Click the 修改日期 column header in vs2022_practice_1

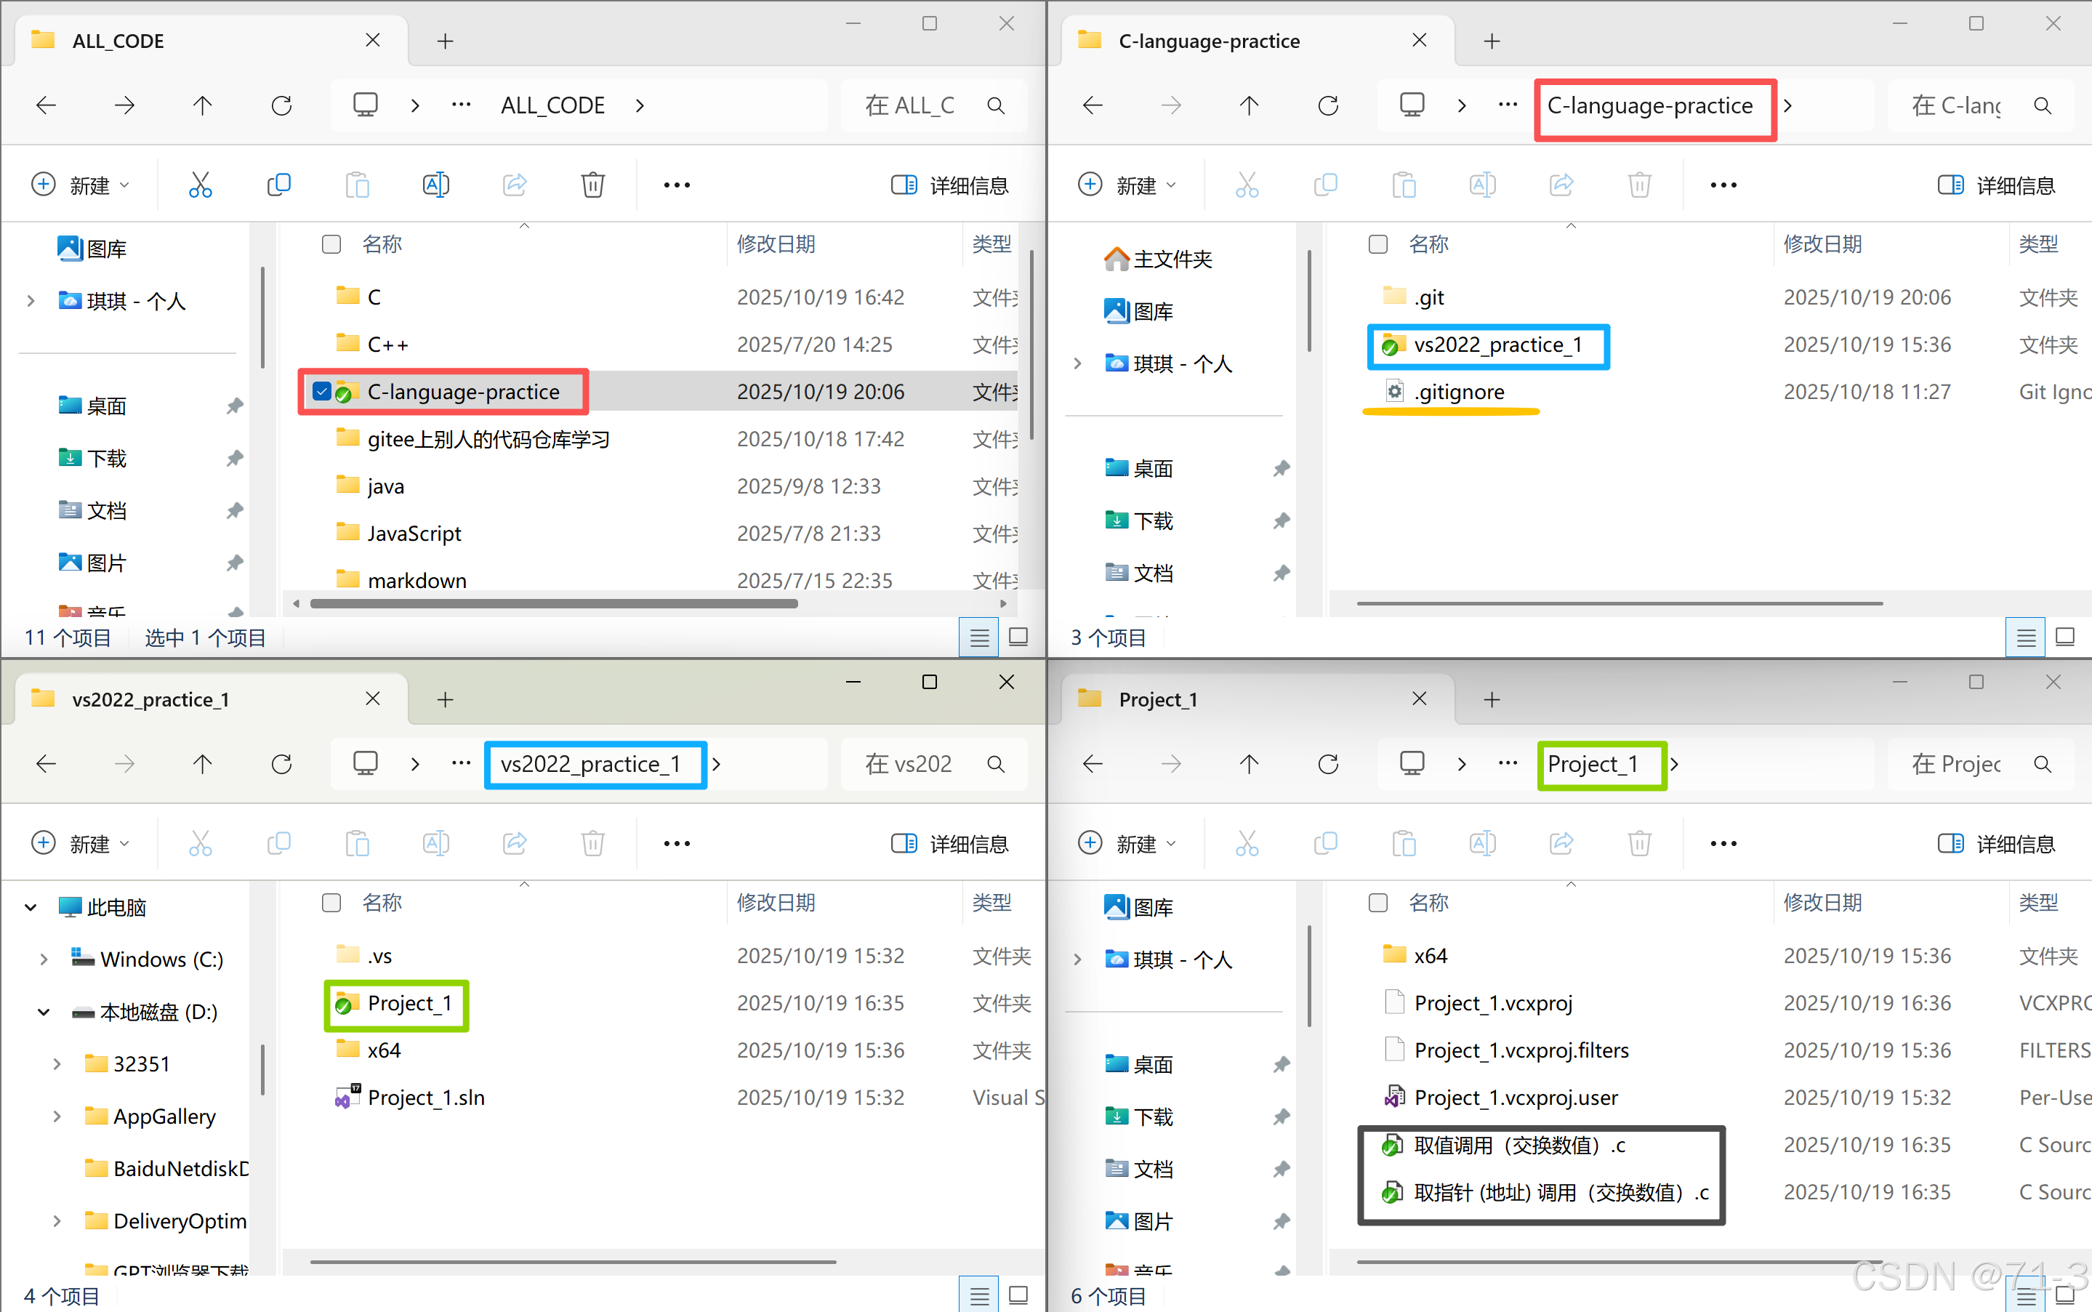coord(776,903)
